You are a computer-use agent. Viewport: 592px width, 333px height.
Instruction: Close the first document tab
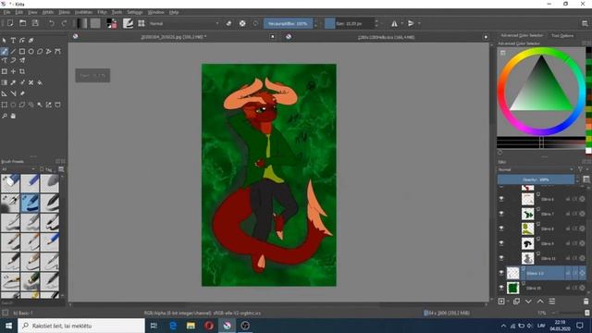click(x=273, y=37)
